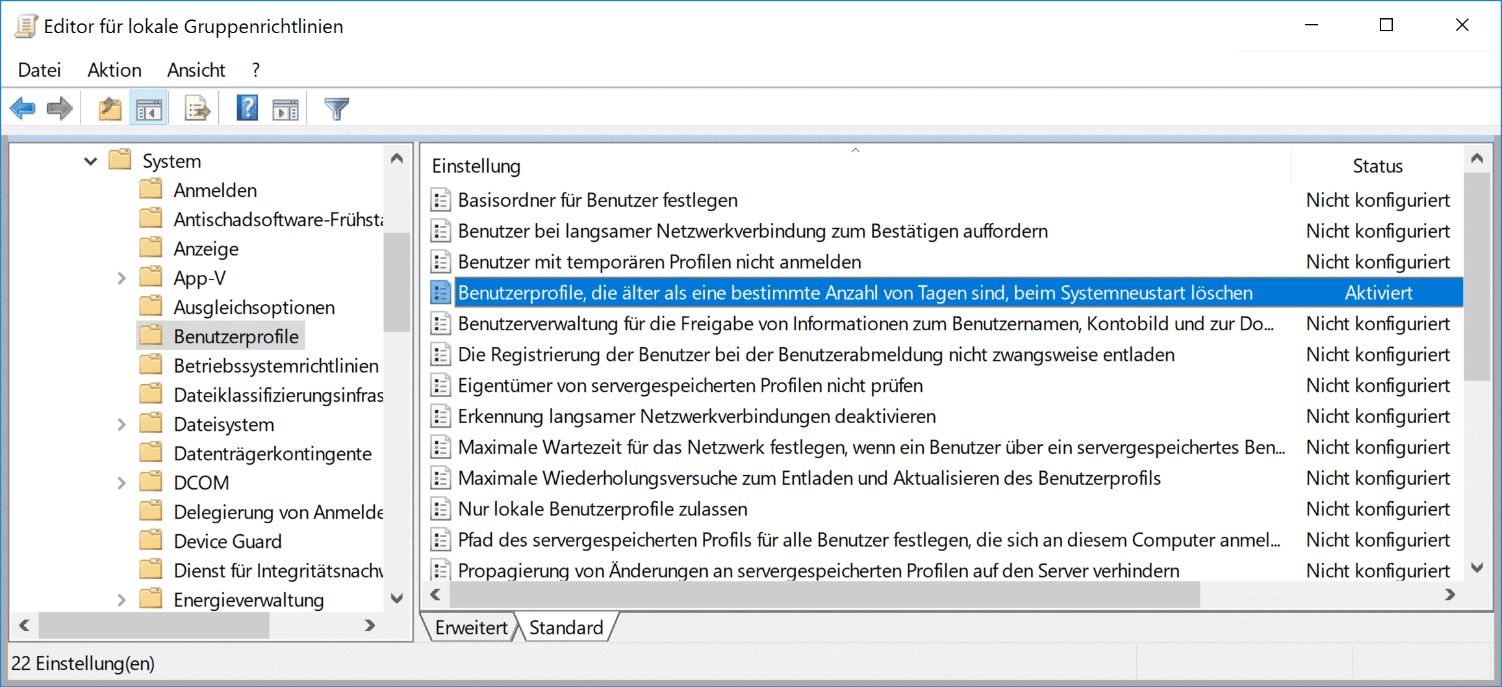Click policy icon for Eigentümer von servergespeicherten Profilen
The width and height of the screenshot is (1502, 687).
pyautogui.click(x=440, y=385)
